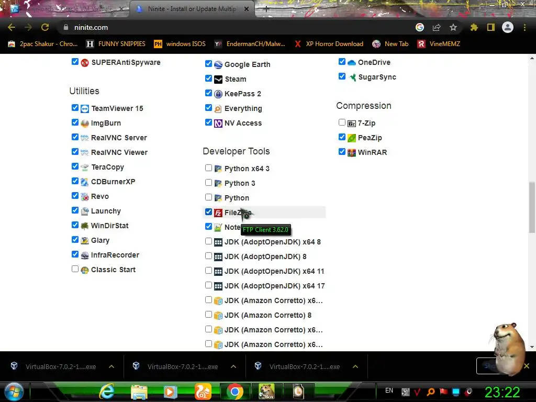Click the CDBurnerXP icon
Screen dimensions: 536x402
85,182
